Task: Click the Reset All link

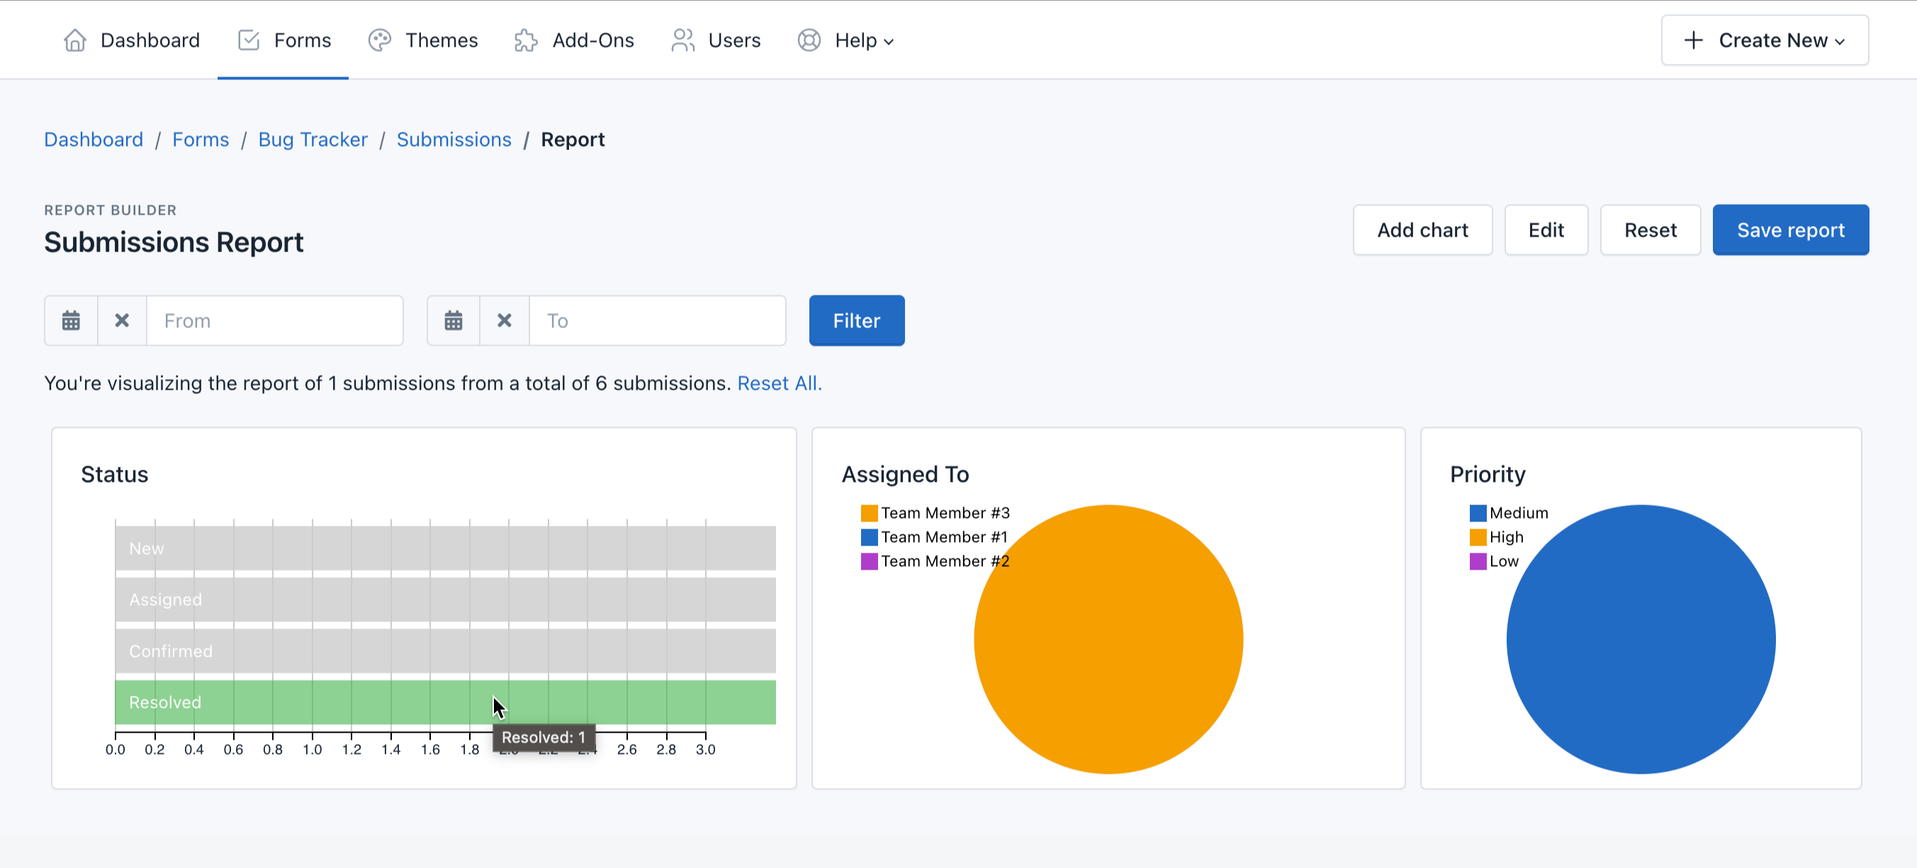Action: click(x=779, y=383)
